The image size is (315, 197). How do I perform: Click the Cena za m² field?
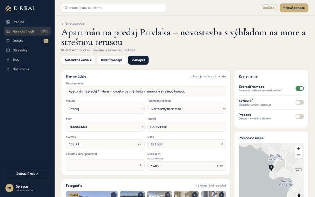[187, 166]
